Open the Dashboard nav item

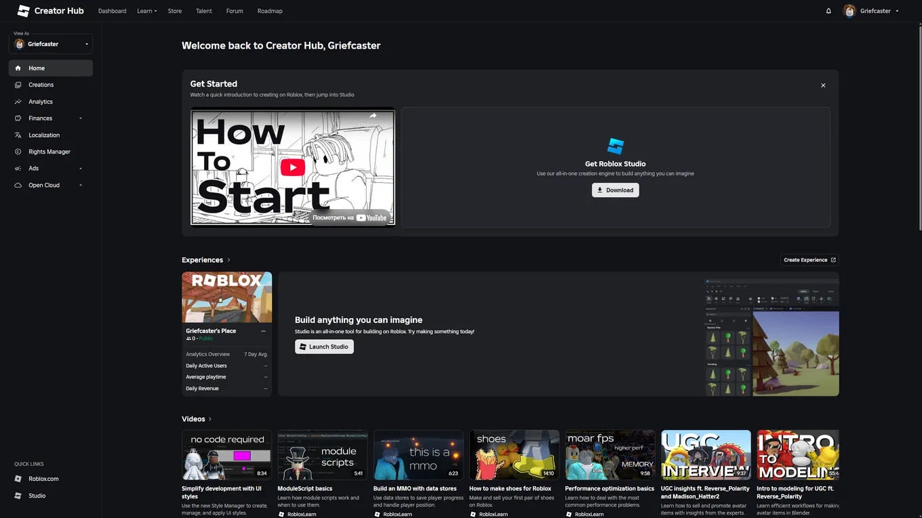click(113, 11)
